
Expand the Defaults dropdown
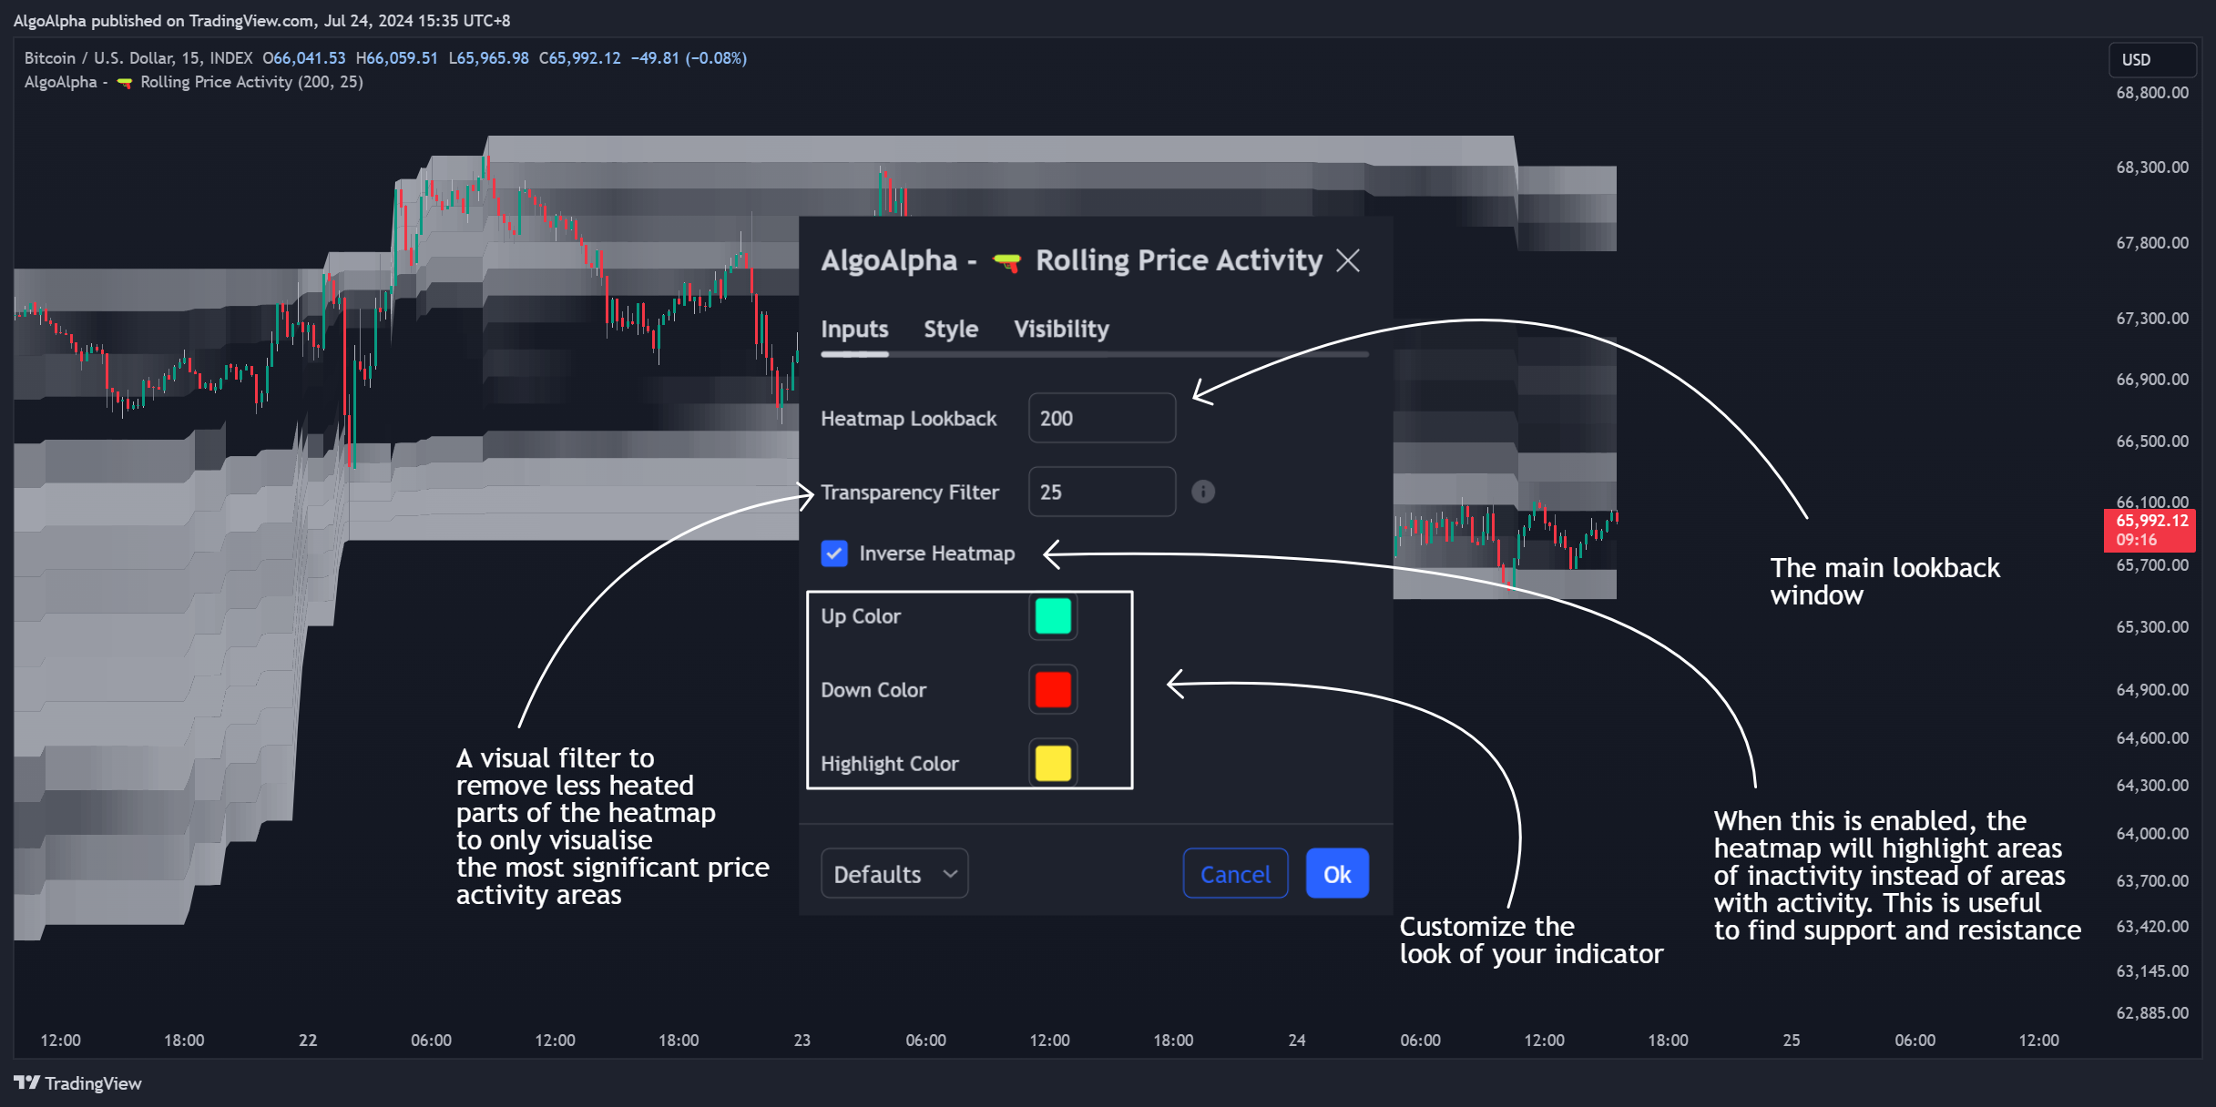click(x=894, y=874)
